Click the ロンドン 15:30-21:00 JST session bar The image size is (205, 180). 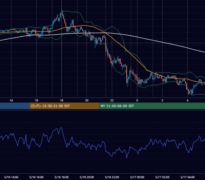(64, 106)
